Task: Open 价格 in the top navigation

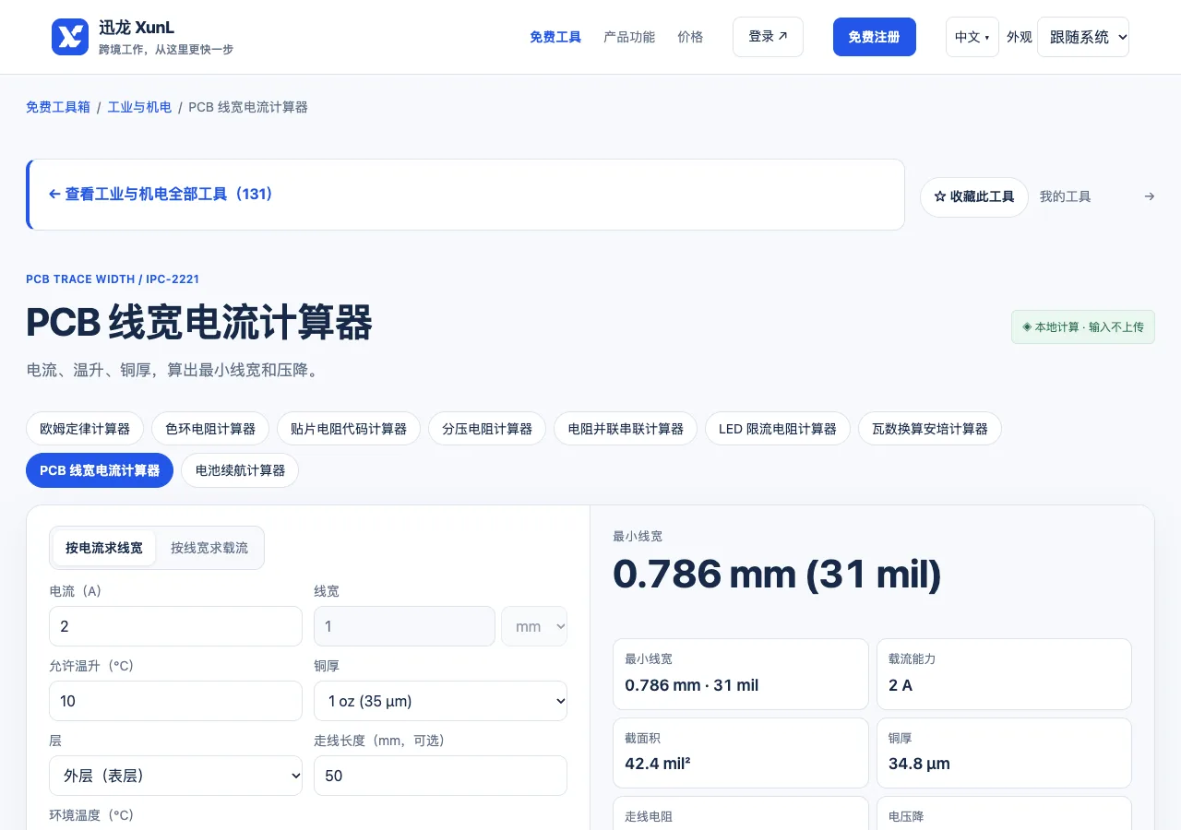Action: pos(690,37)
